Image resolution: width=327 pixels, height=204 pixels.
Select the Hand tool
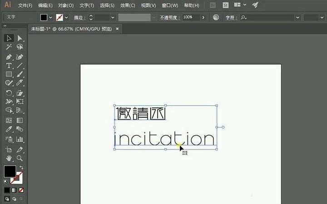pos(9,158)
